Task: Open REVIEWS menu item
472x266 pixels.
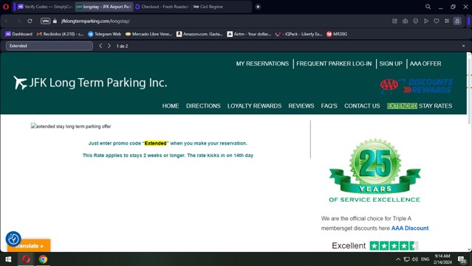Action: [301, 106]
